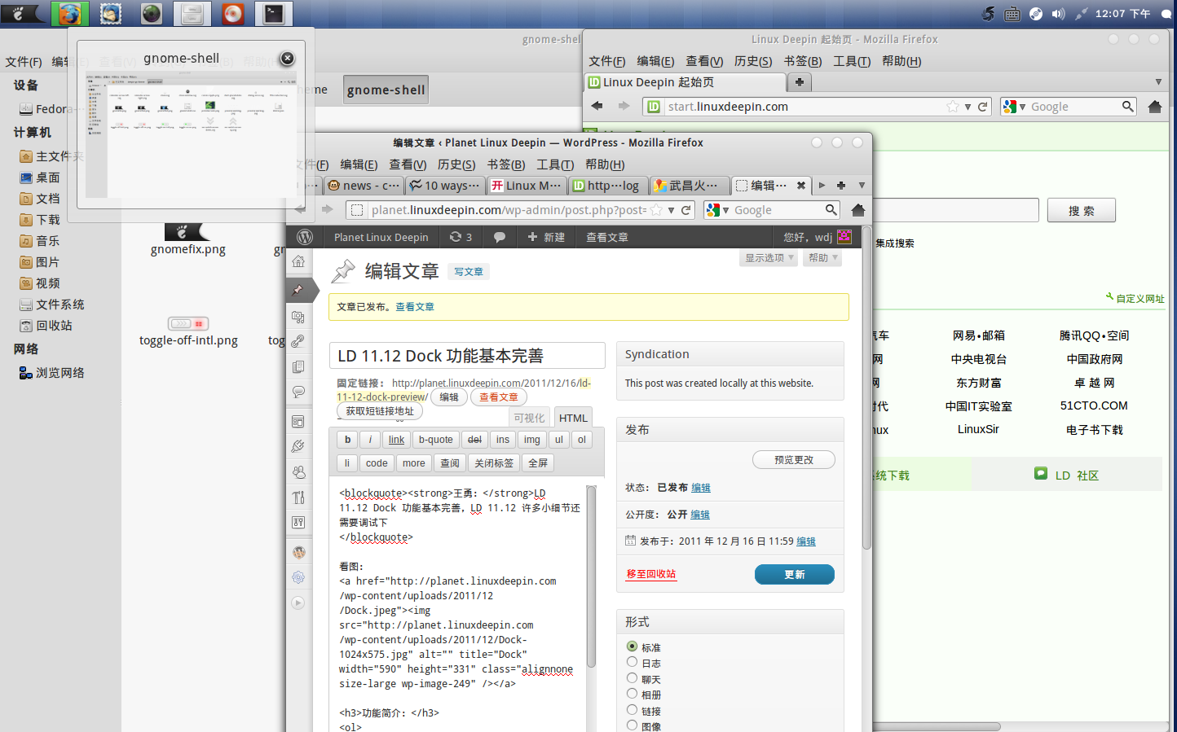Click the 搜索 button on Linux Deepin start page
This screenshot has height=732, width=1177.
(x=1082, y=210)
